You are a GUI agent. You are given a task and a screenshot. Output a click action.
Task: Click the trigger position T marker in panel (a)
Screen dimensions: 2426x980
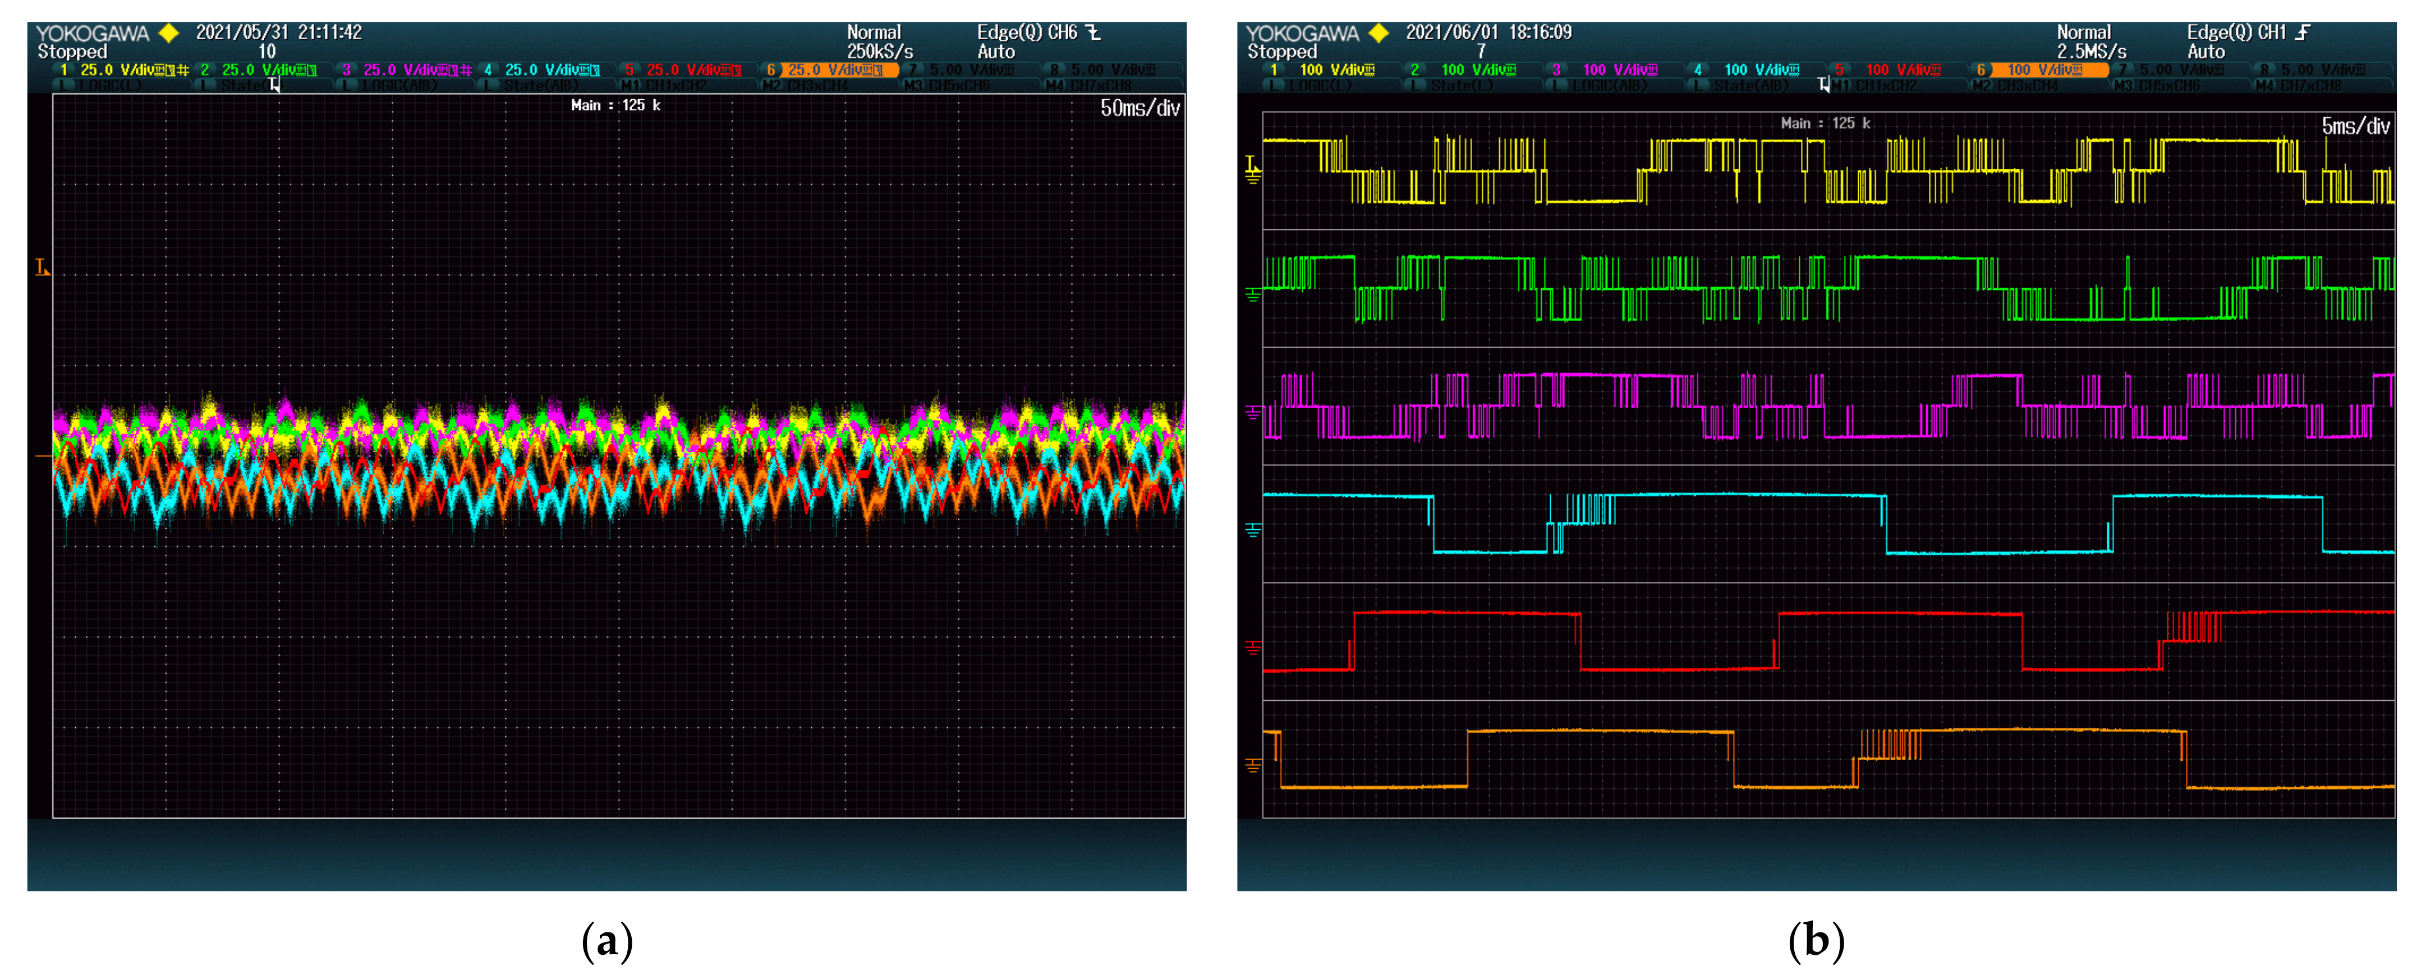click(274, 85)
